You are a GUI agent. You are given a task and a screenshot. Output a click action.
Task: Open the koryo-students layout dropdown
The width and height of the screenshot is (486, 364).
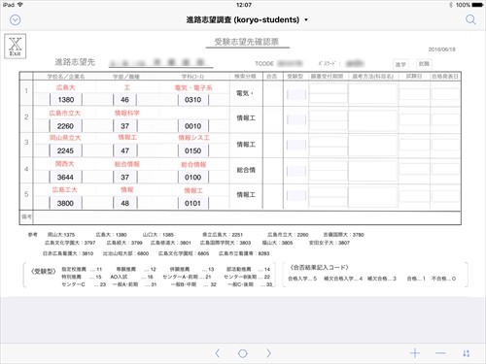(247, 19)
